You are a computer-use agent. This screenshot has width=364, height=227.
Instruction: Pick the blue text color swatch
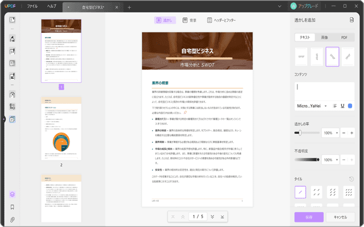coord(350,106)
